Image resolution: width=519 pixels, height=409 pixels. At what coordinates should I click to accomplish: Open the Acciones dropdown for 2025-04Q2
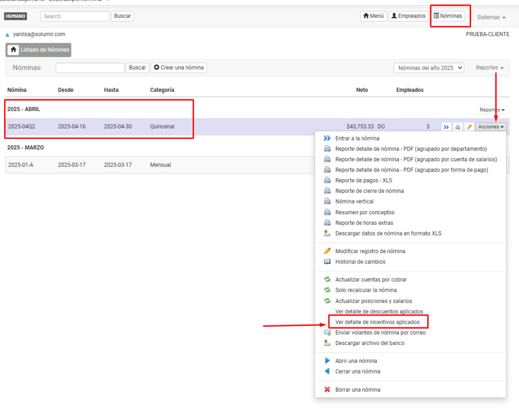(x=491, y=127)
